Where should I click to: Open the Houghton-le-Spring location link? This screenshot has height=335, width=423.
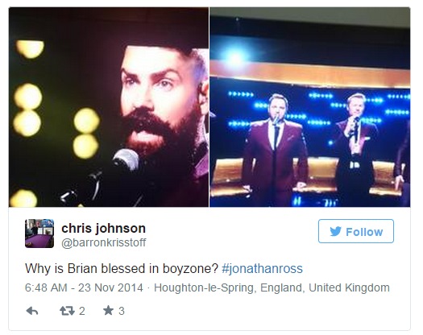(272, 287)
